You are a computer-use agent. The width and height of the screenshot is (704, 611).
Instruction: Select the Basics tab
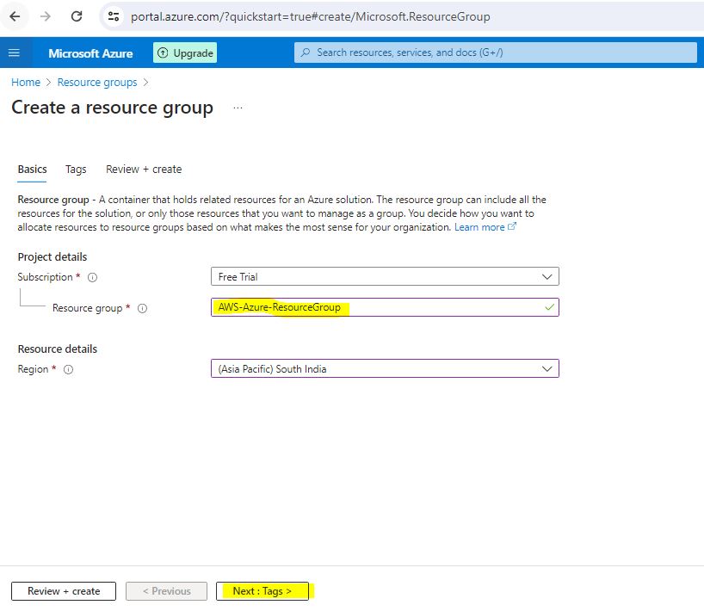(32, 170)
